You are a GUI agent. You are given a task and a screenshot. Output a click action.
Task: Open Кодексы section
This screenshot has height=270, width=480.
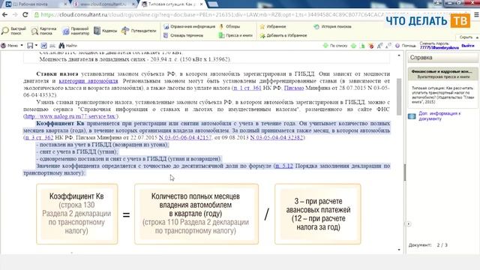click(105, 31)
